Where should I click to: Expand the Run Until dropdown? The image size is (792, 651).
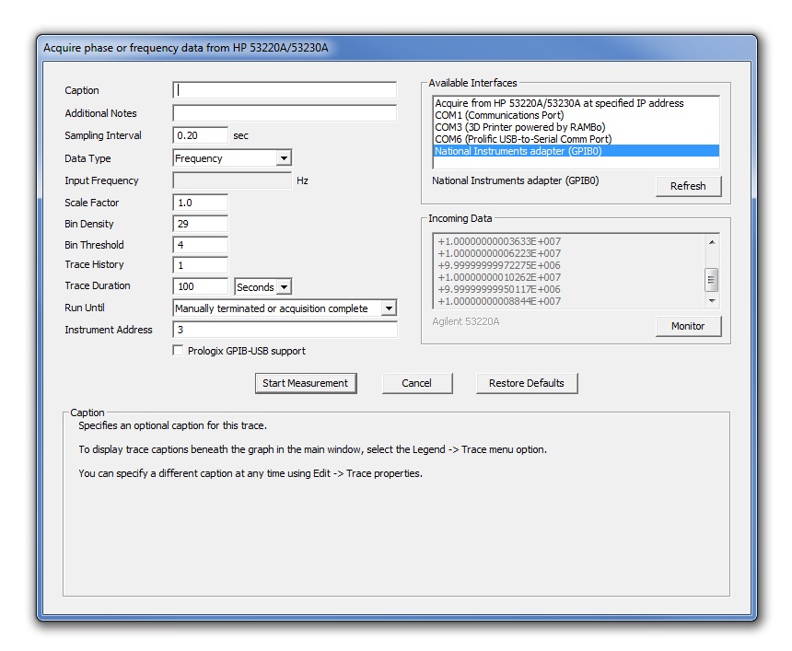(285, 308)
